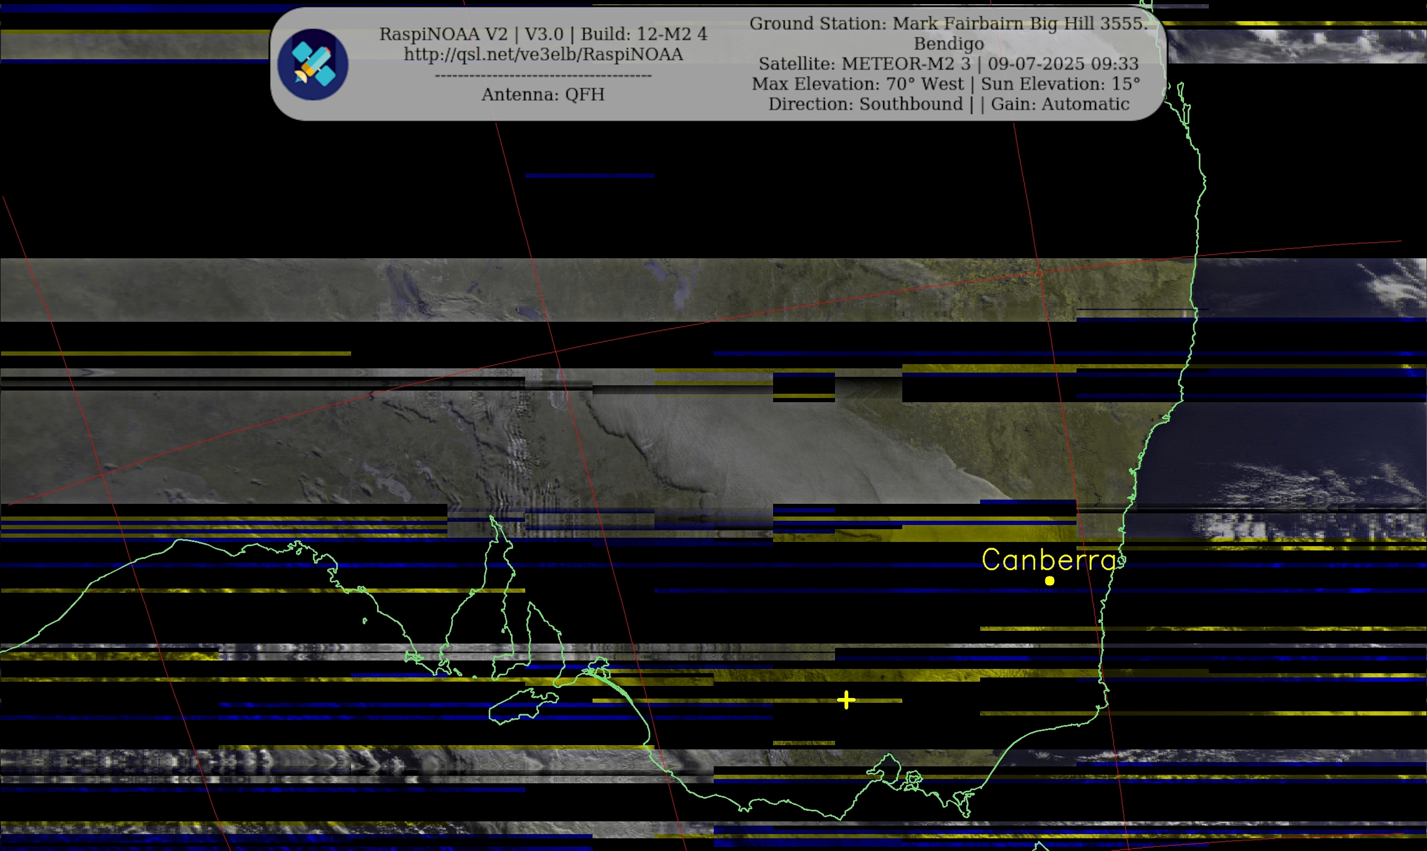The height and width of the screenshot is (851, 1427).
Task: Select the Gain: Automatic text
Action: pos(1060,104)
